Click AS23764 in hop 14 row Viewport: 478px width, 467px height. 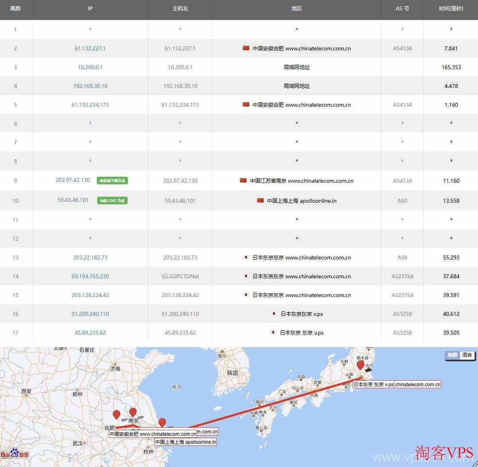point(402,276)
